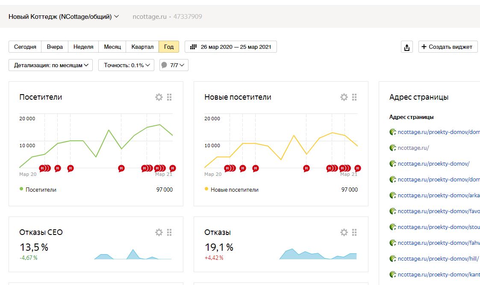
Task: Open settings gear of Посетители widget
Action: pos(159,97)
